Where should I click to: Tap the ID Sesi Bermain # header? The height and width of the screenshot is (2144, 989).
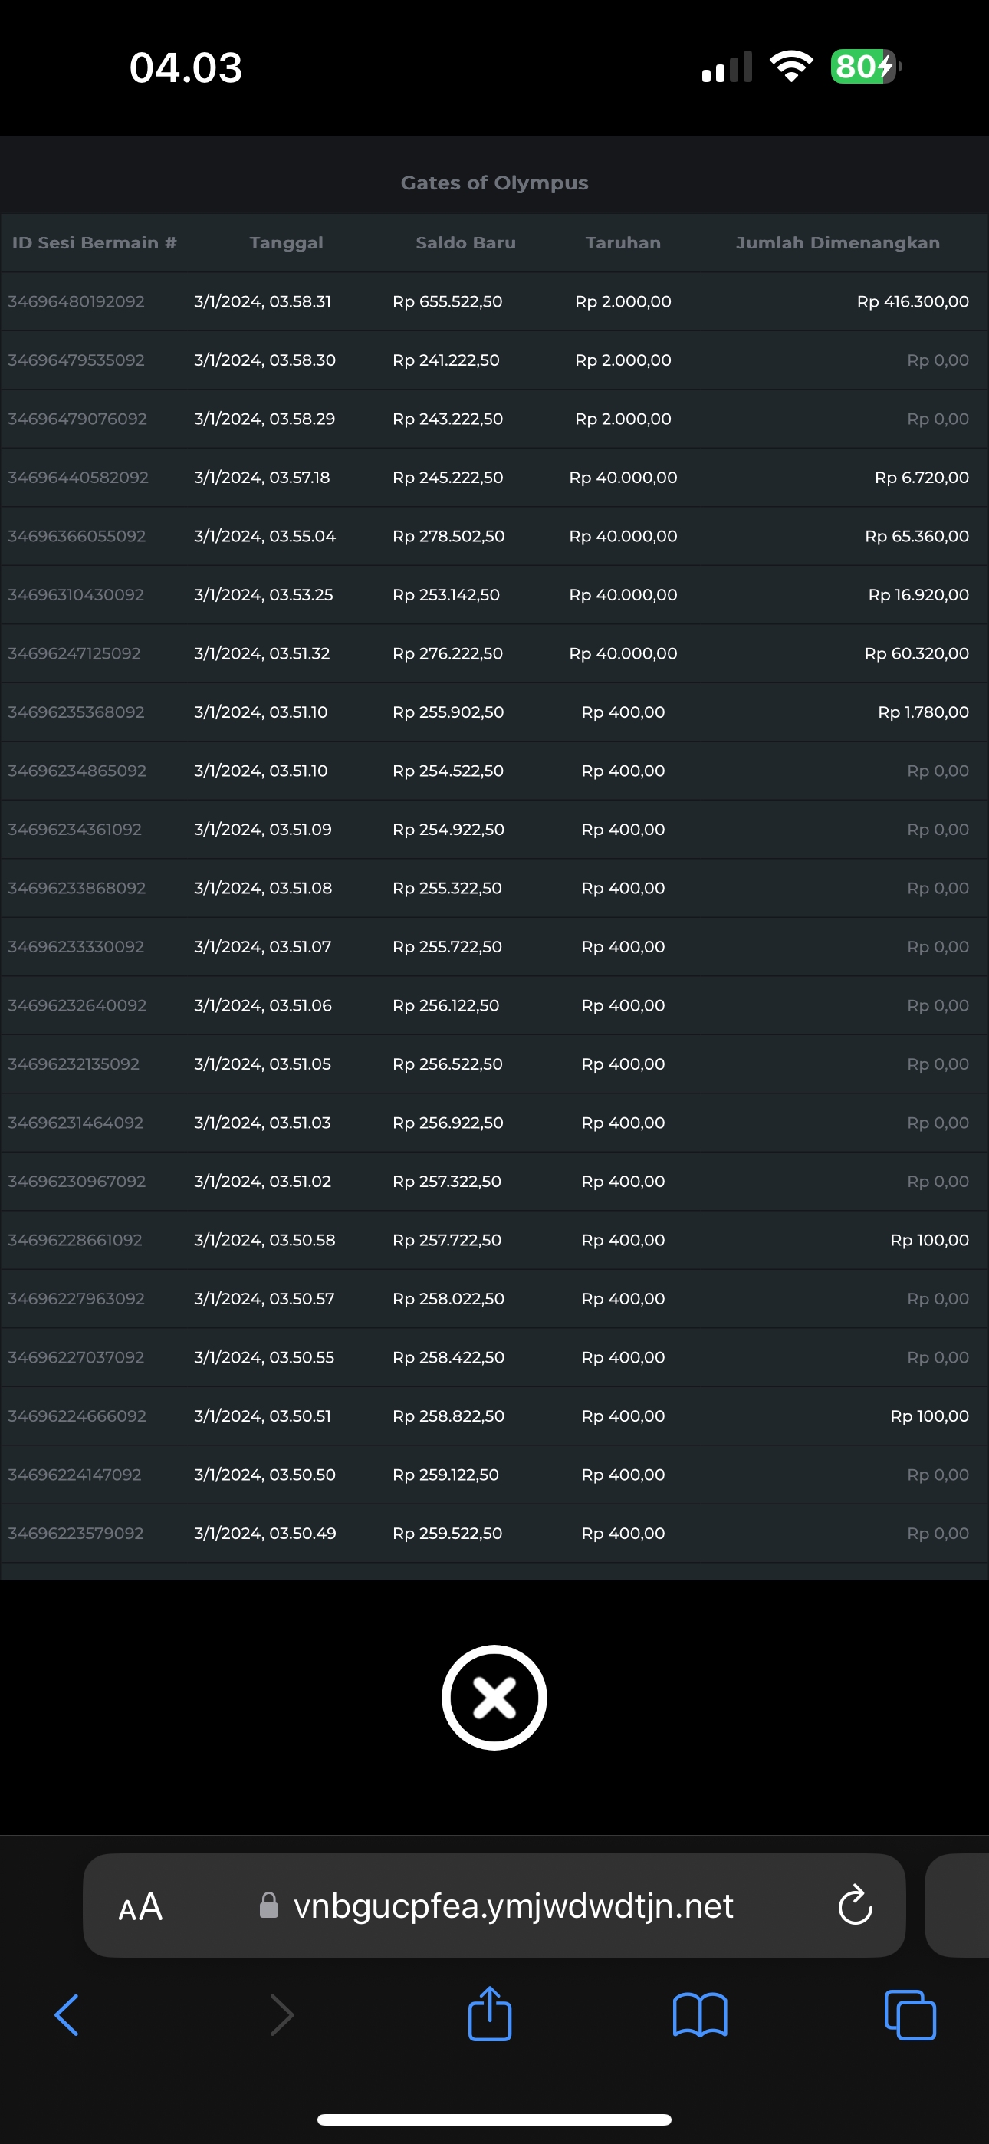tap(94, 243)
